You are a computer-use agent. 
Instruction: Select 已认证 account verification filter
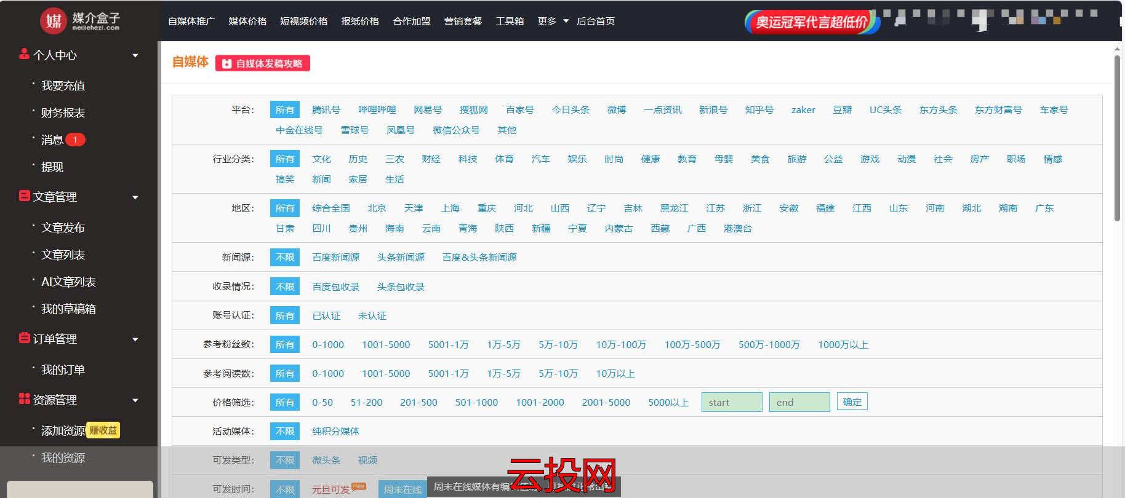point(326,315)
